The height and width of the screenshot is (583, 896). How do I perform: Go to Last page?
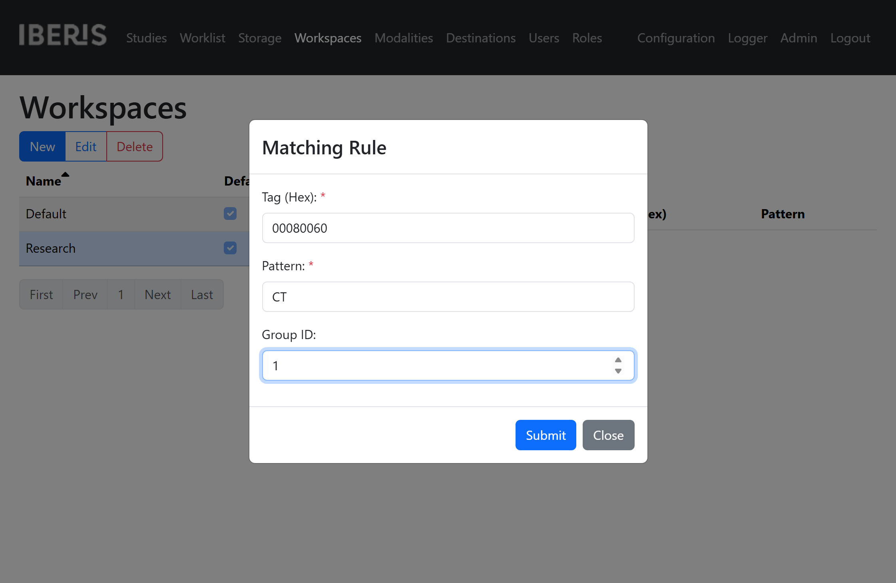[202, 294]
